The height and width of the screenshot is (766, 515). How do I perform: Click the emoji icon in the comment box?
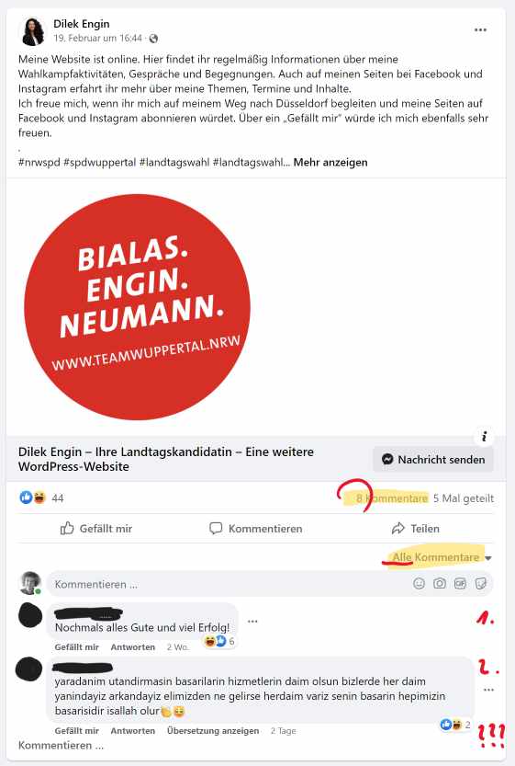[419, 583]
